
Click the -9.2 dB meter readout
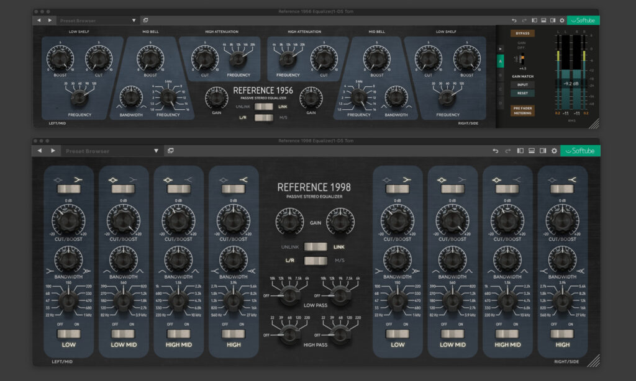(571, 84)
